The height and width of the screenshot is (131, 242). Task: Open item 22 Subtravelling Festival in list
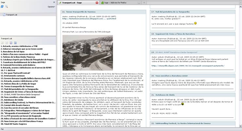coord(28,103)
